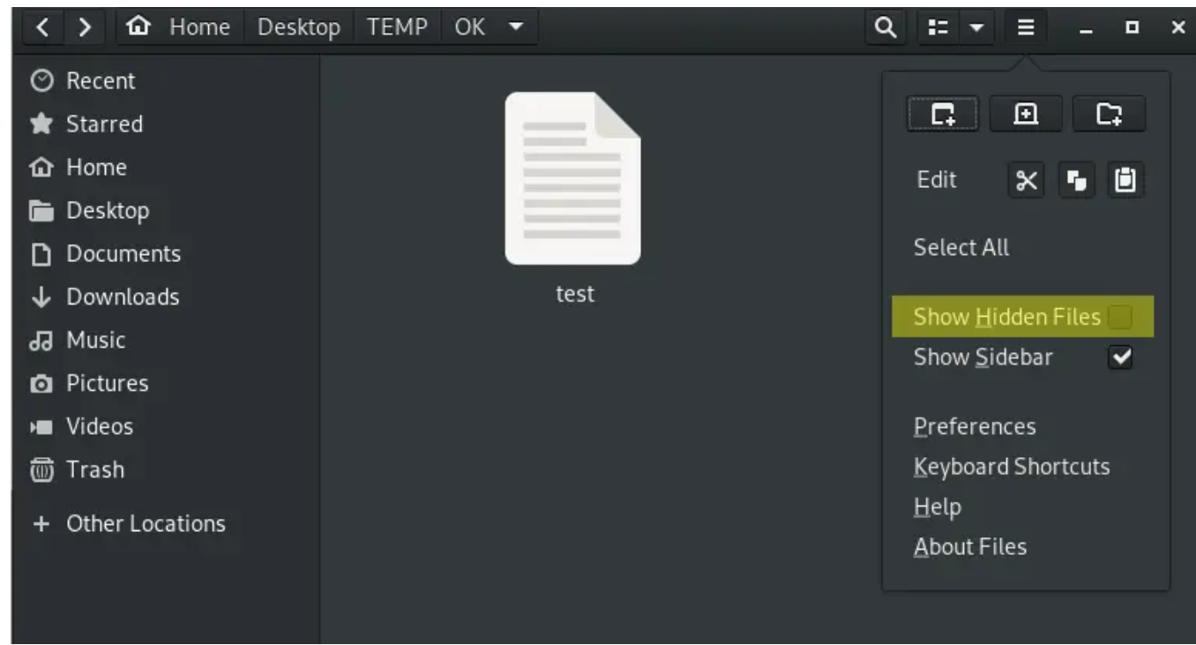
Task: Open Preferences from the menu
Action: (974, 426)
